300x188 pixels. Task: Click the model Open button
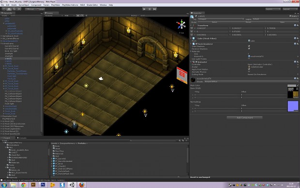[282, 22]
